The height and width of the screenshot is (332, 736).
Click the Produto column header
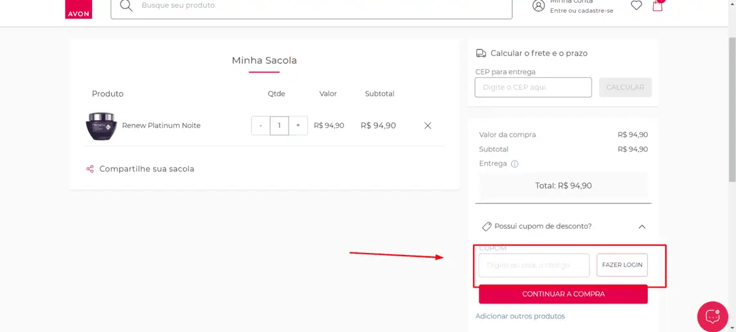pos(107,94)
